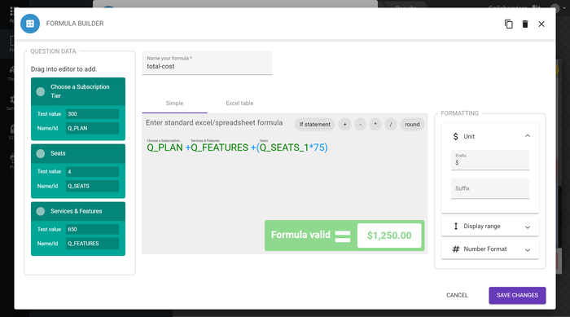Edit Test value 650 for Services & Features
The image size is (570, 317).
[x=92, y=229]
